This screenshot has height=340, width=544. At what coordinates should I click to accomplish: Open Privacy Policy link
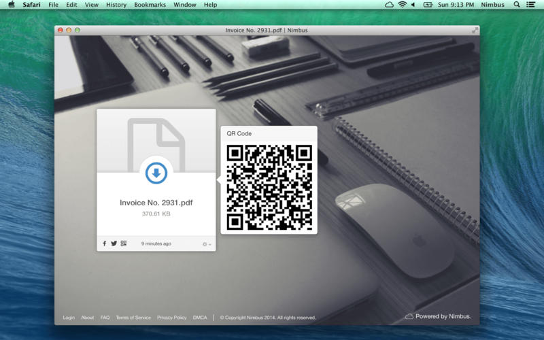point(172,318)
